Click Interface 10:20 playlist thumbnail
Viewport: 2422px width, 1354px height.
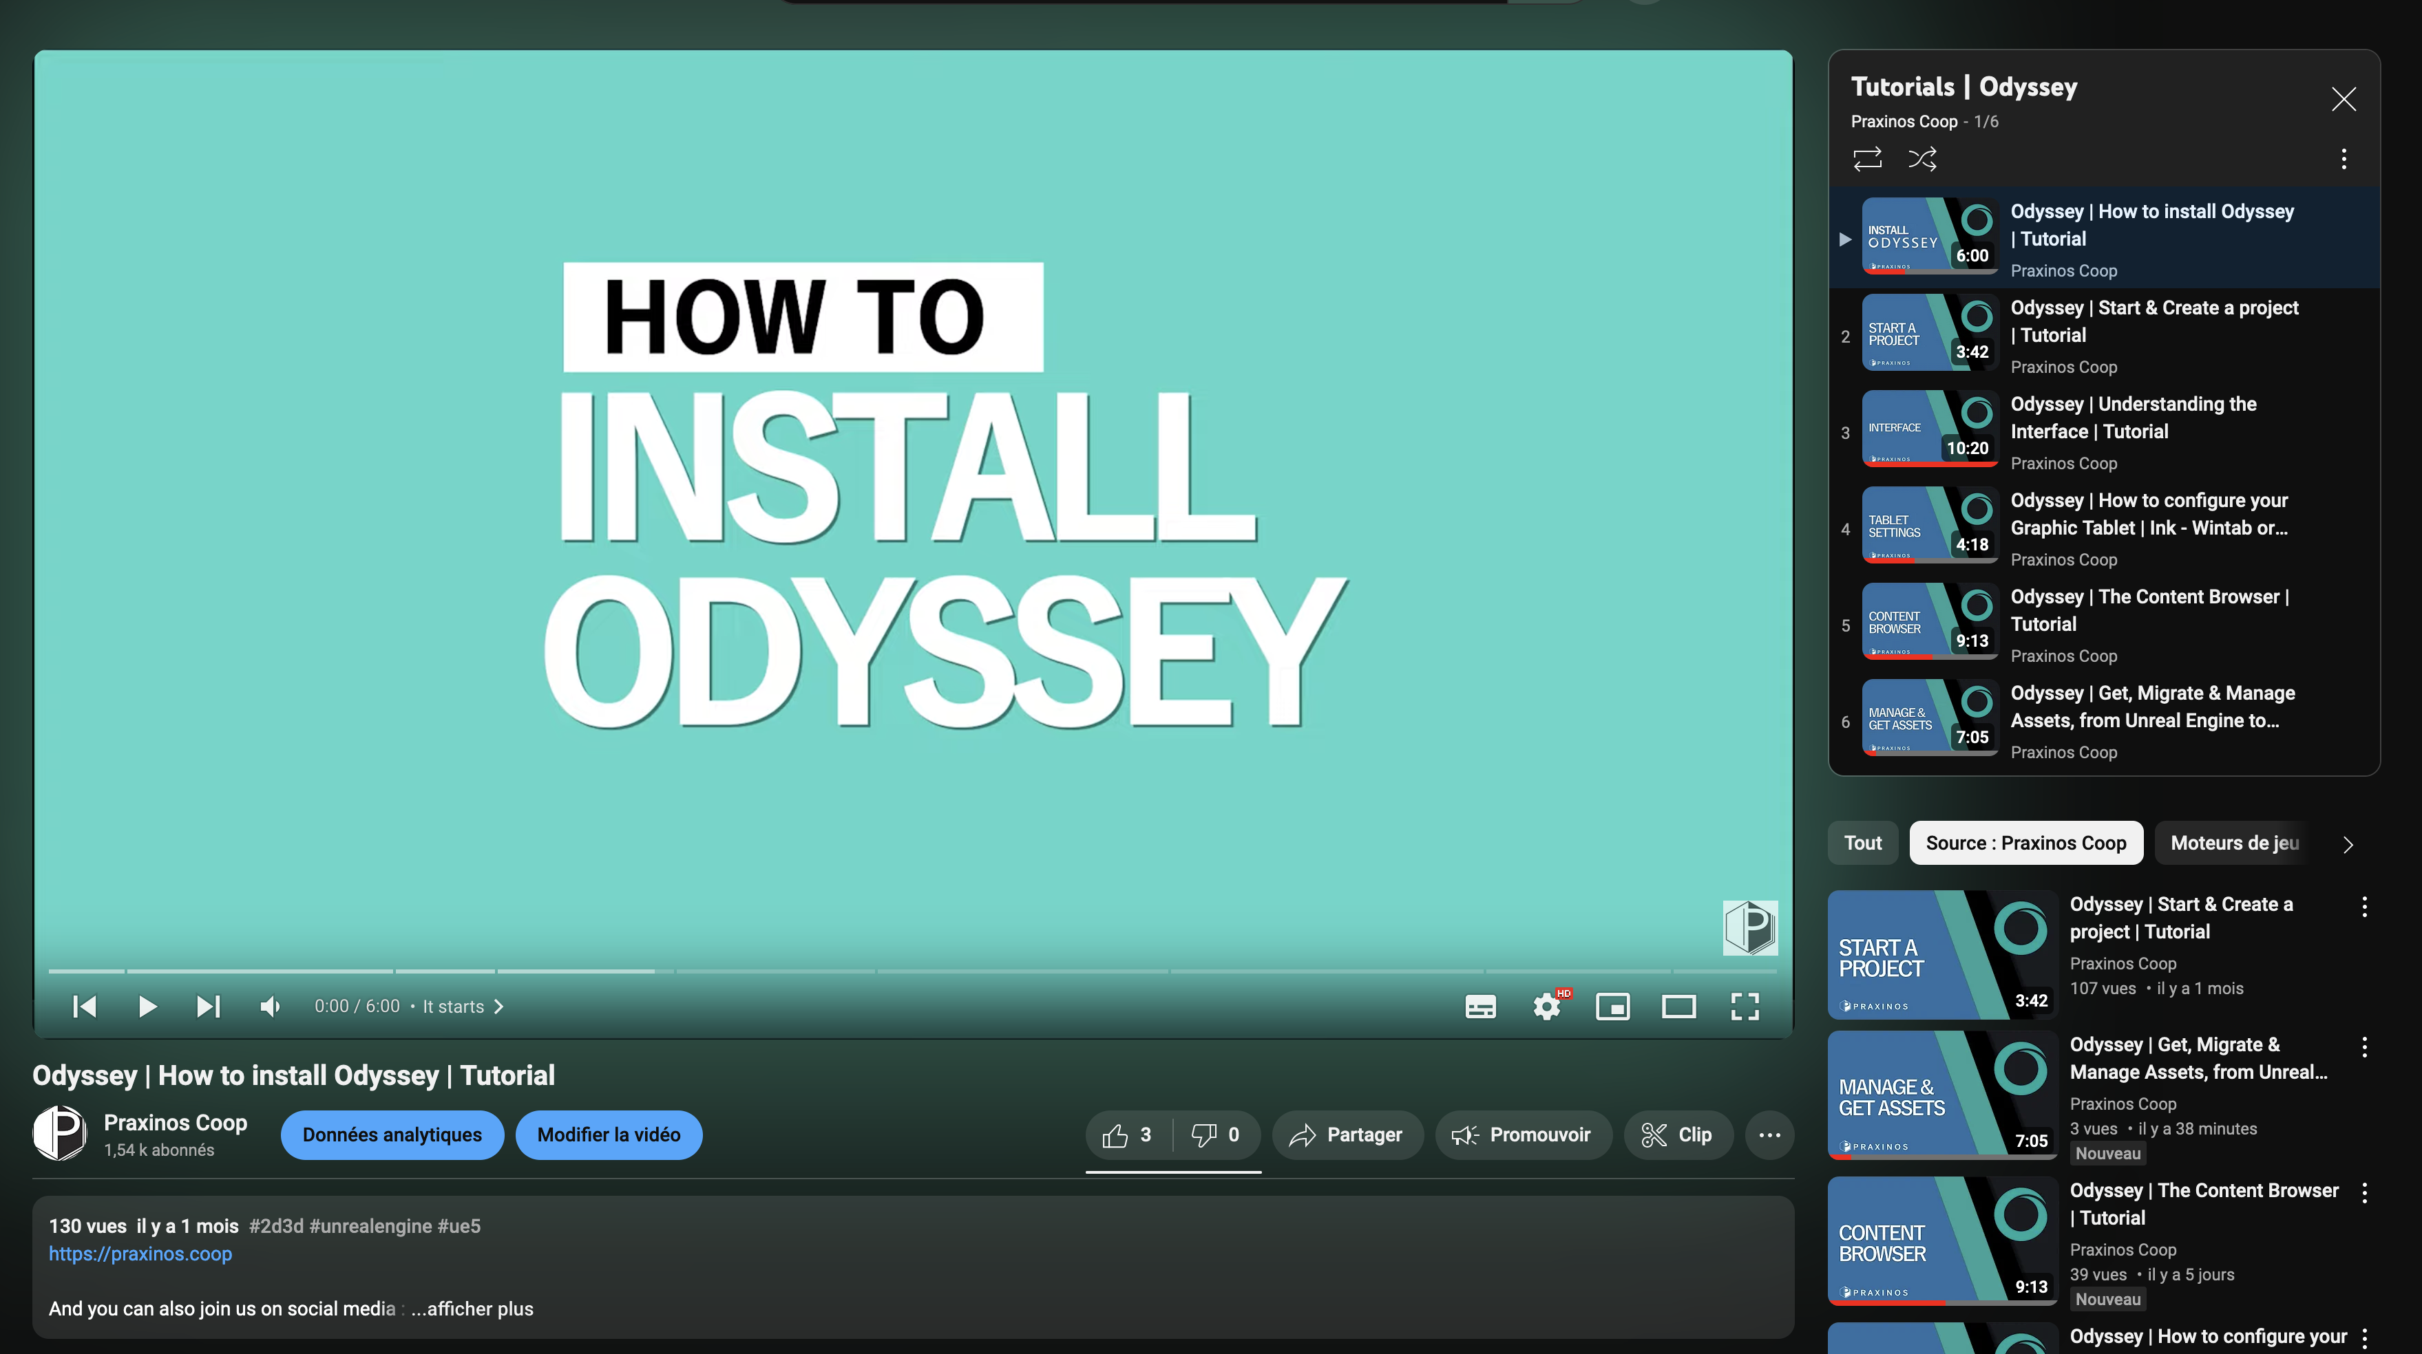pos(1929,429)
